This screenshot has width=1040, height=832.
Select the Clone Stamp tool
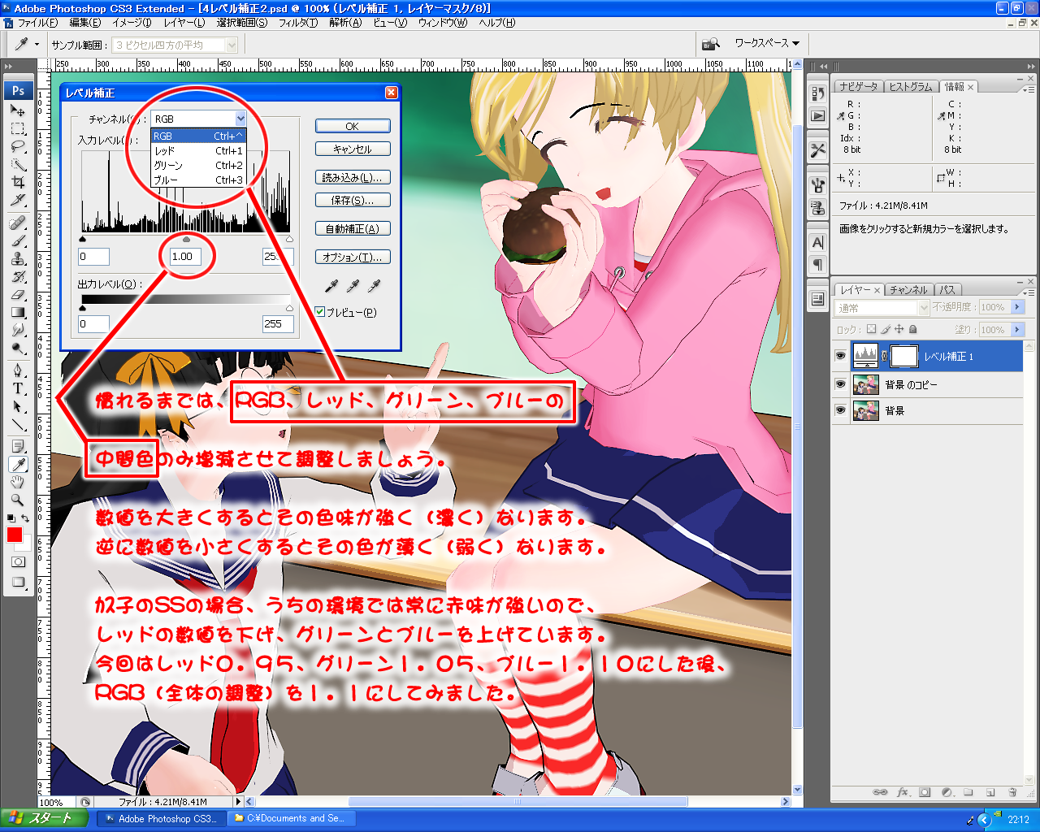pyautogui.click(x=18, y=259)
